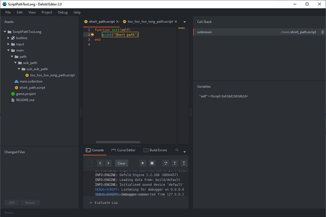This screenshot has width=326, height=217.
Task: Click the next console navigation arrow
Action: tap(108, 163)
